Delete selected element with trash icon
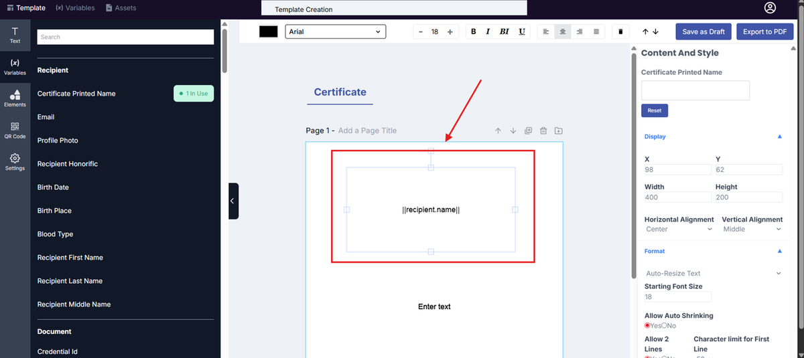 (620, 31)
